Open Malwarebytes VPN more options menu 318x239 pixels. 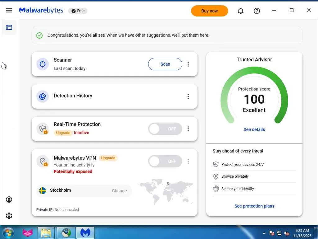pos(188,161)
